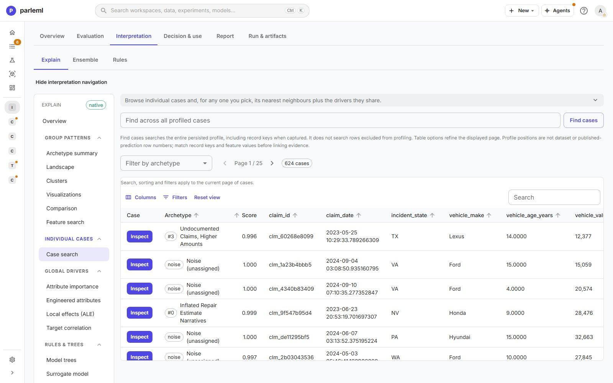
Task: Click the parleml logo
Action: click(25, 10)
